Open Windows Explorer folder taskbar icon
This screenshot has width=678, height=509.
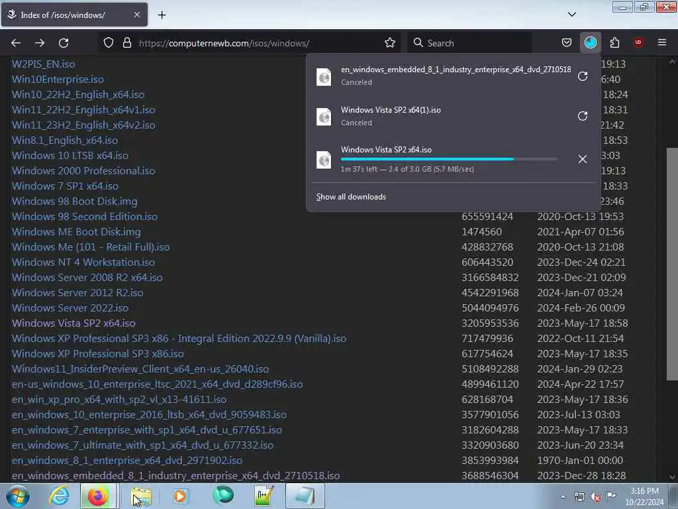(141, 496)
